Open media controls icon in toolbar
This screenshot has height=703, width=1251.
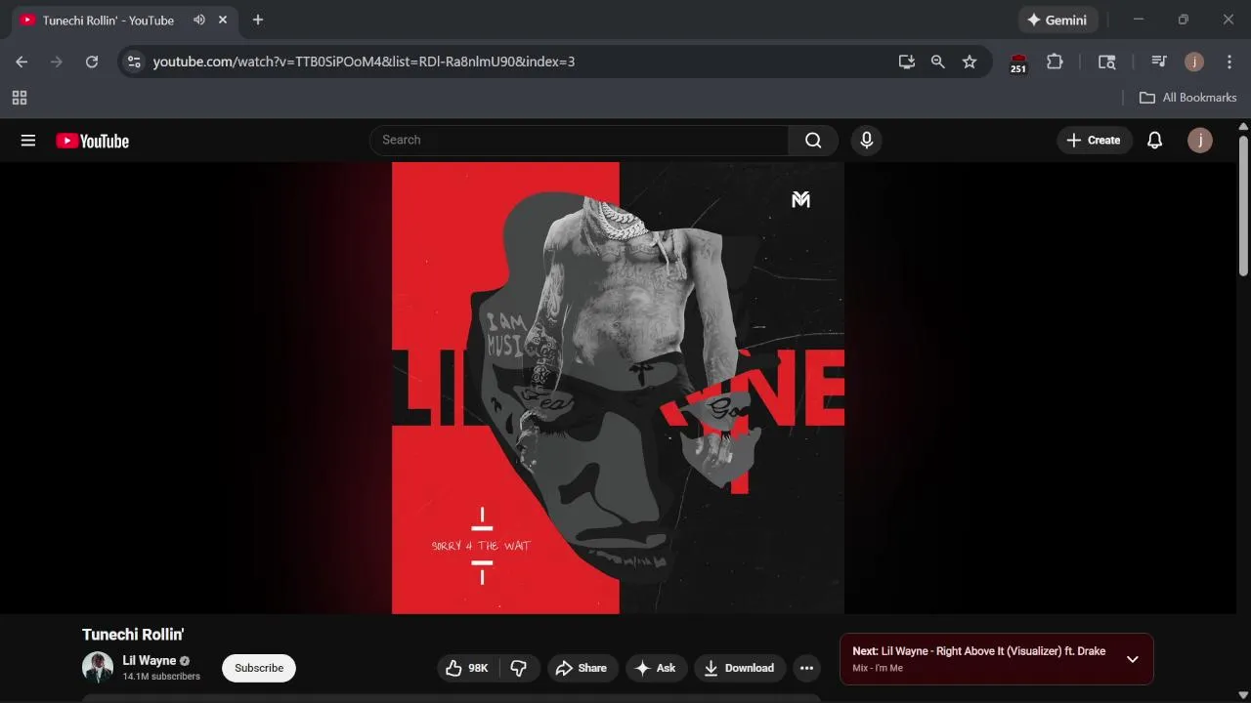(1159, 62)
